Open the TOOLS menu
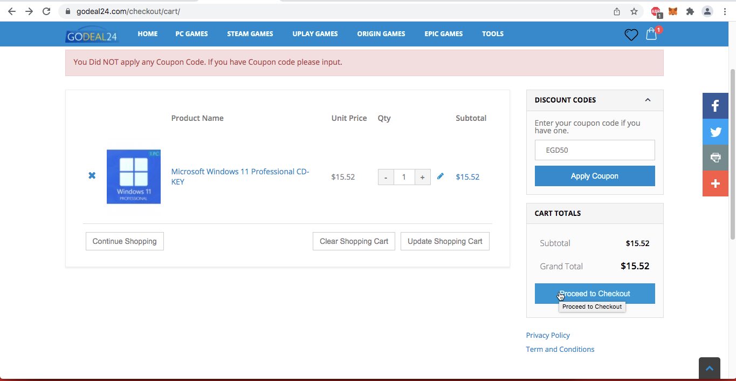Image resolution: width=736 pixels, height=381 pixels. point(493,33)
